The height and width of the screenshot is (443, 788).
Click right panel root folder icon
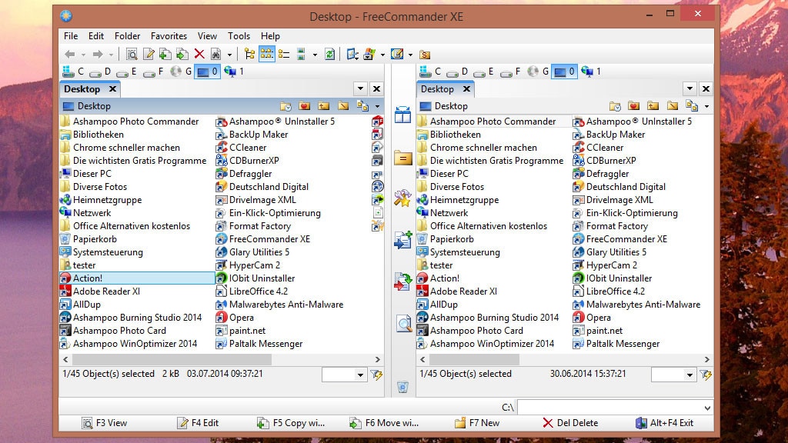tap(673, 106)
